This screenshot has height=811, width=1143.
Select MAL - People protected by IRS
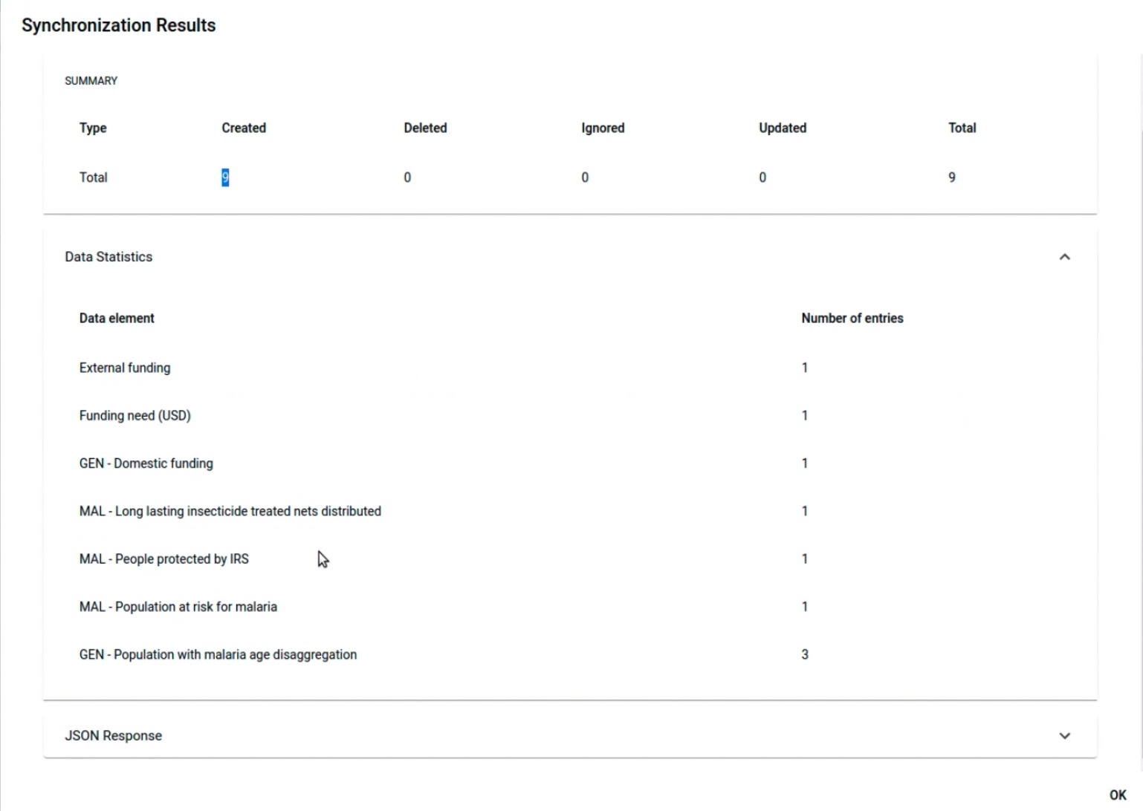click(x=163, y=558)
